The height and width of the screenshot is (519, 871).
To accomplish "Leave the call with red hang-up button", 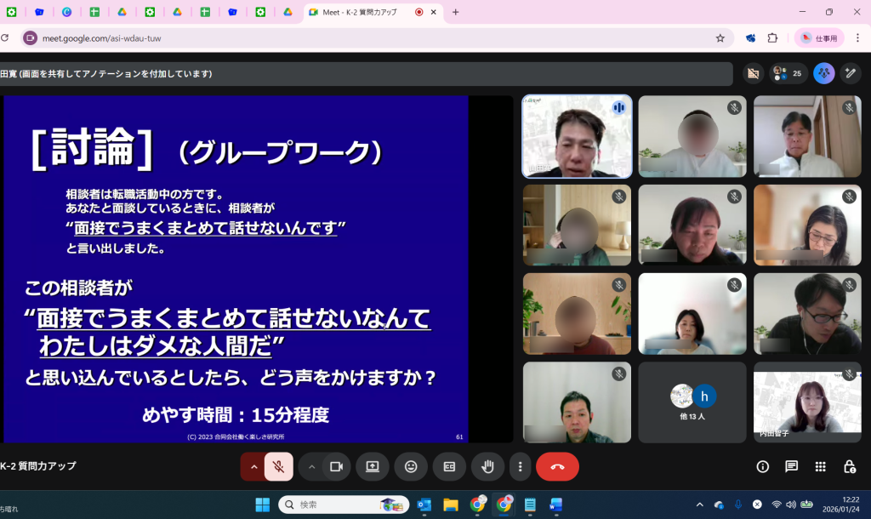I will pyautogui.click(x=557, y=466).
